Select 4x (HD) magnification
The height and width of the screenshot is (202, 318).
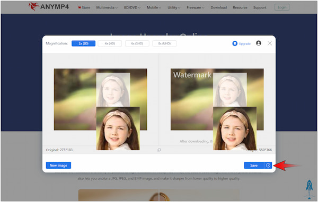[110, 43]
